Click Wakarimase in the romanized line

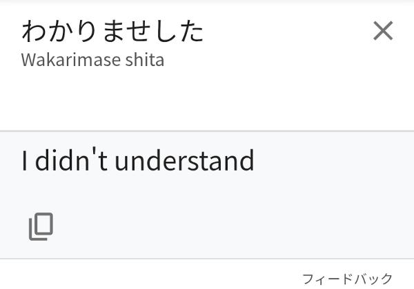click(x=71, y=60)
